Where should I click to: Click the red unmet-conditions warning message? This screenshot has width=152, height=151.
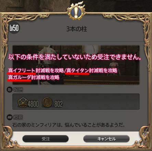pyautogui.click(x=75, y=57)
